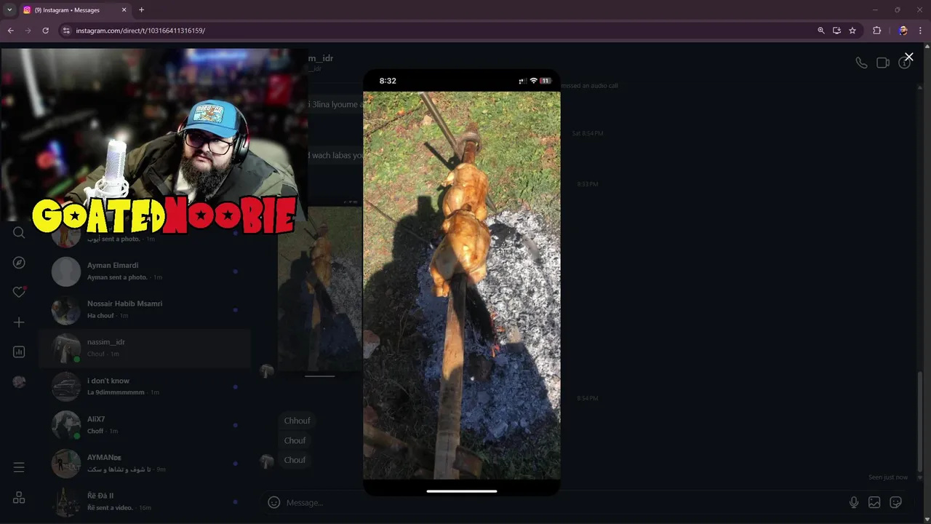This screenshot has height=524, width=931.
Task: Open the AYMAN conversation in the list
Action: (x=144, y=464)
